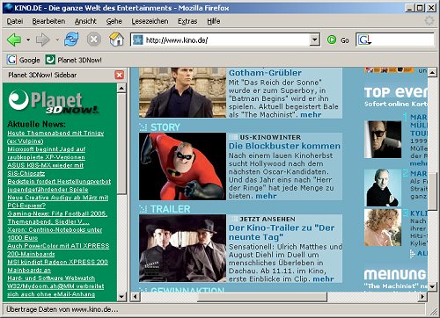Open the news link about Microsoft XP-Versionen
This screenshot has width=440, height=318.
click(47, 153)
